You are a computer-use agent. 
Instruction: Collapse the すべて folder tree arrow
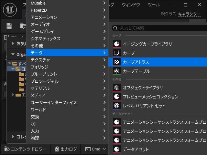[x=10, y=63]
